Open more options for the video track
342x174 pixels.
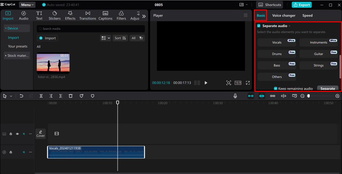click(x=30, y=134)
